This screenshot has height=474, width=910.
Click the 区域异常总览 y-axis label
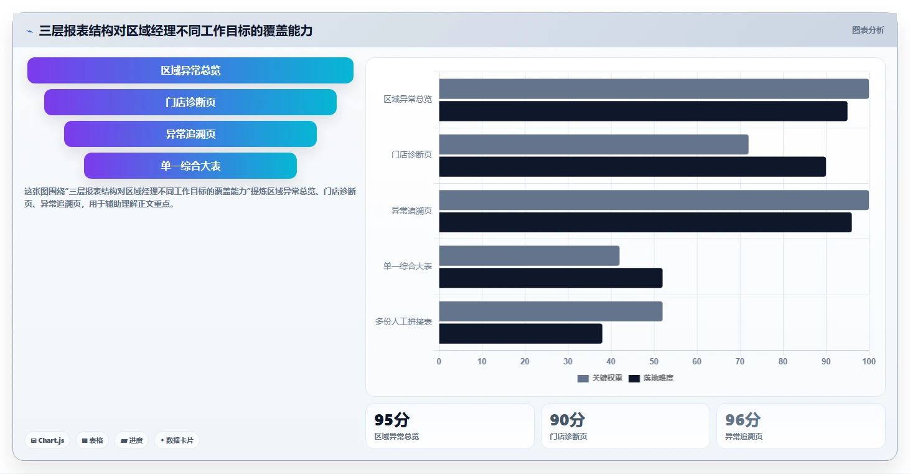point(408,100)
